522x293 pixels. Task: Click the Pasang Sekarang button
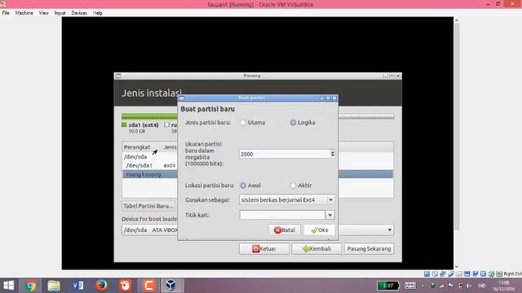click(369, 249)
